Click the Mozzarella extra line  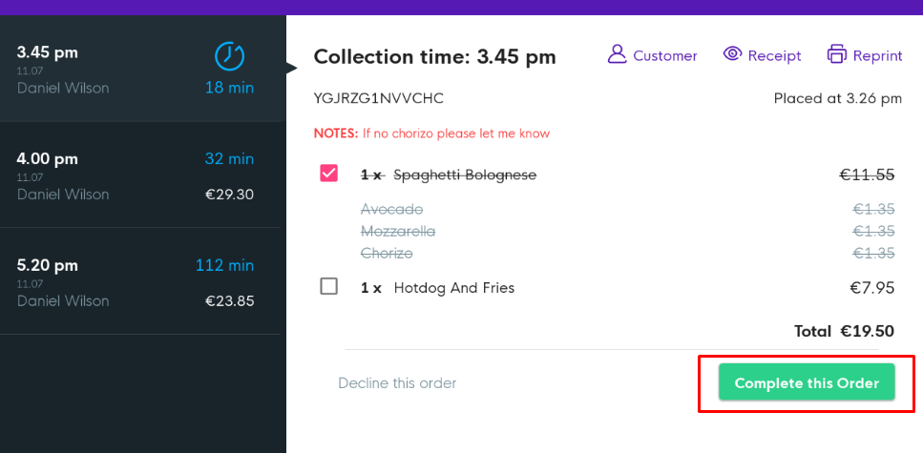tap(398, 232)
